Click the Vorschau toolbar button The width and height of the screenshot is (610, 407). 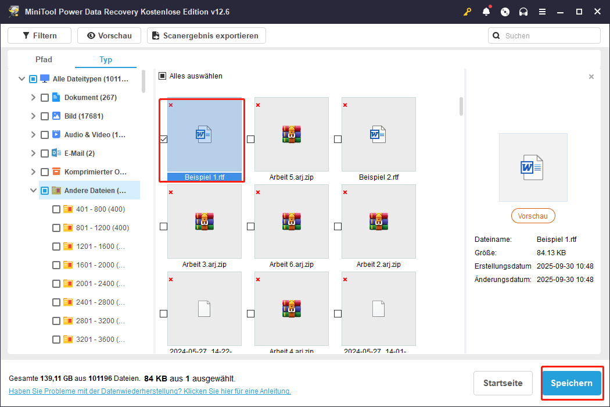pos(109,35)
